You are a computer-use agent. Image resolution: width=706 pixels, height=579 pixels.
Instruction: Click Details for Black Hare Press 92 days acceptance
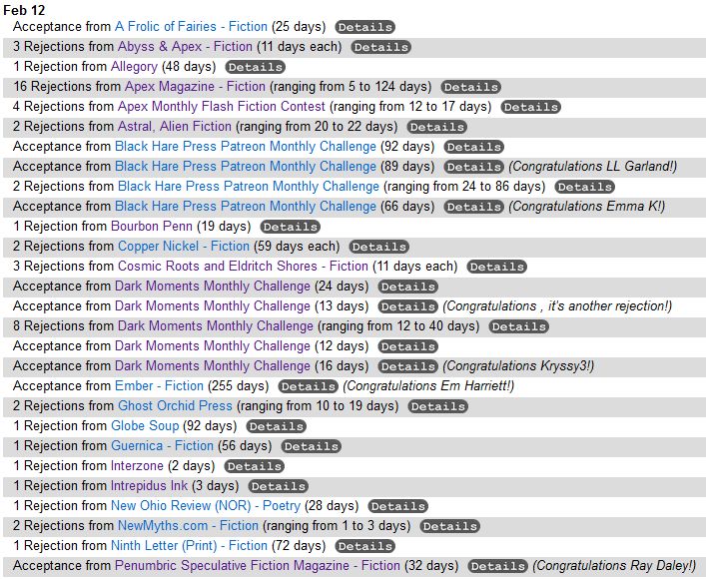[x=473, y=147]
